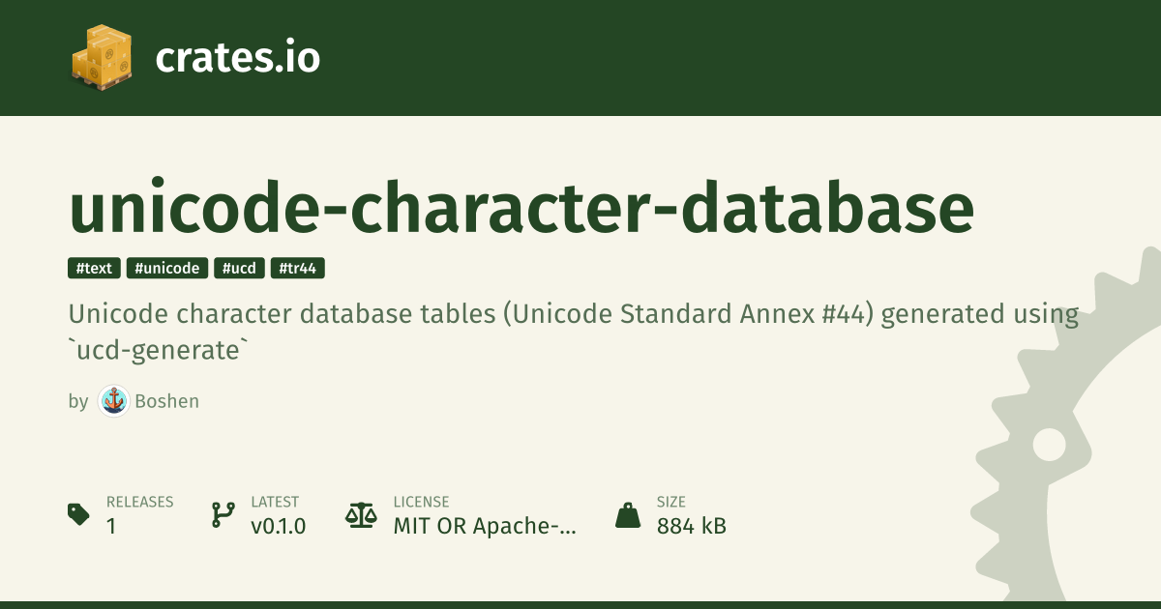Open the Boshen author name
Image resolution: width=1161 pixels, height=609 pixels.
[167, 401]
